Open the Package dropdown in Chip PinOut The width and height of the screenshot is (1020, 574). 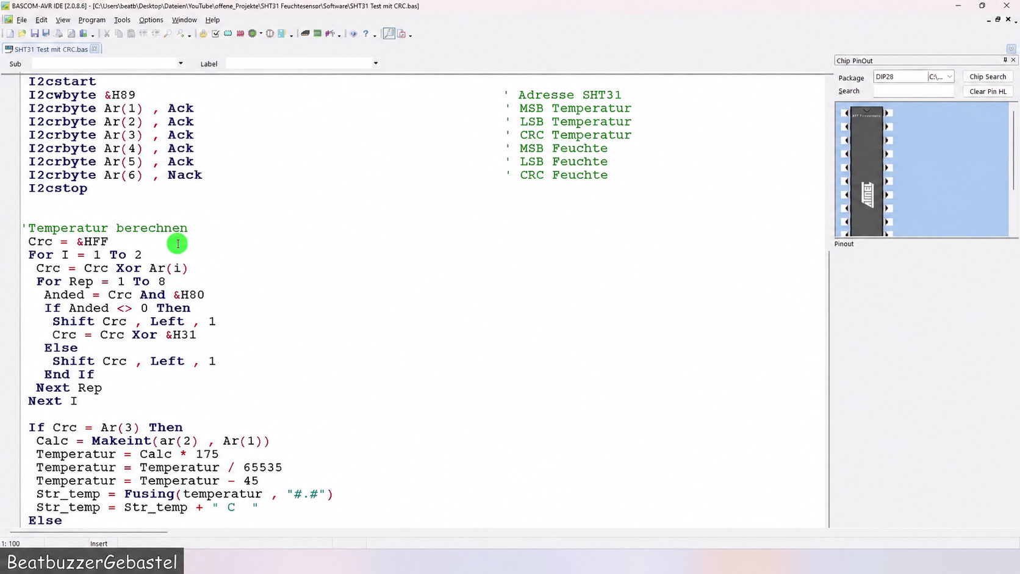pyautogui.click(x=950, y=77)
